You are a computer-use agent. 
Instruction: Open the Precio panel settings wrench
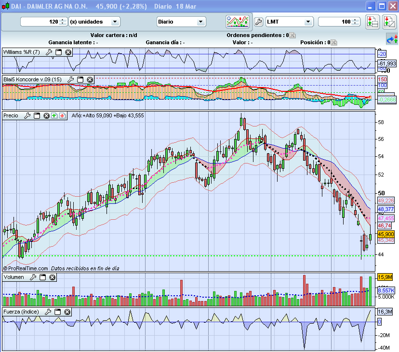(x=27, y=115)
